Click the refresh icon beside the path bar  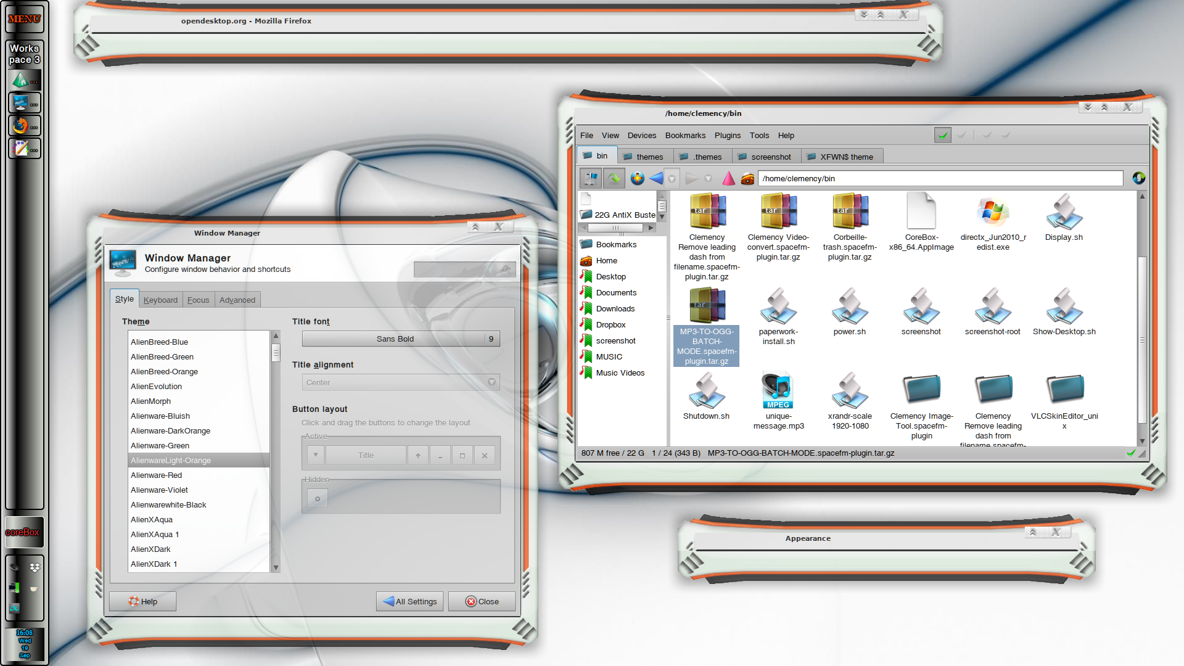pos(1138,178)
